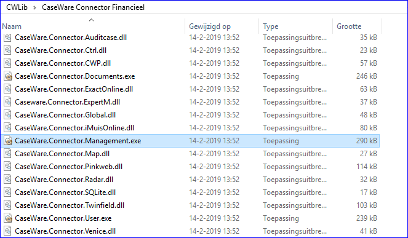Click the modified date of Global.dll
Viewport: 408px width, 238px height.
[x=214, y=115]
